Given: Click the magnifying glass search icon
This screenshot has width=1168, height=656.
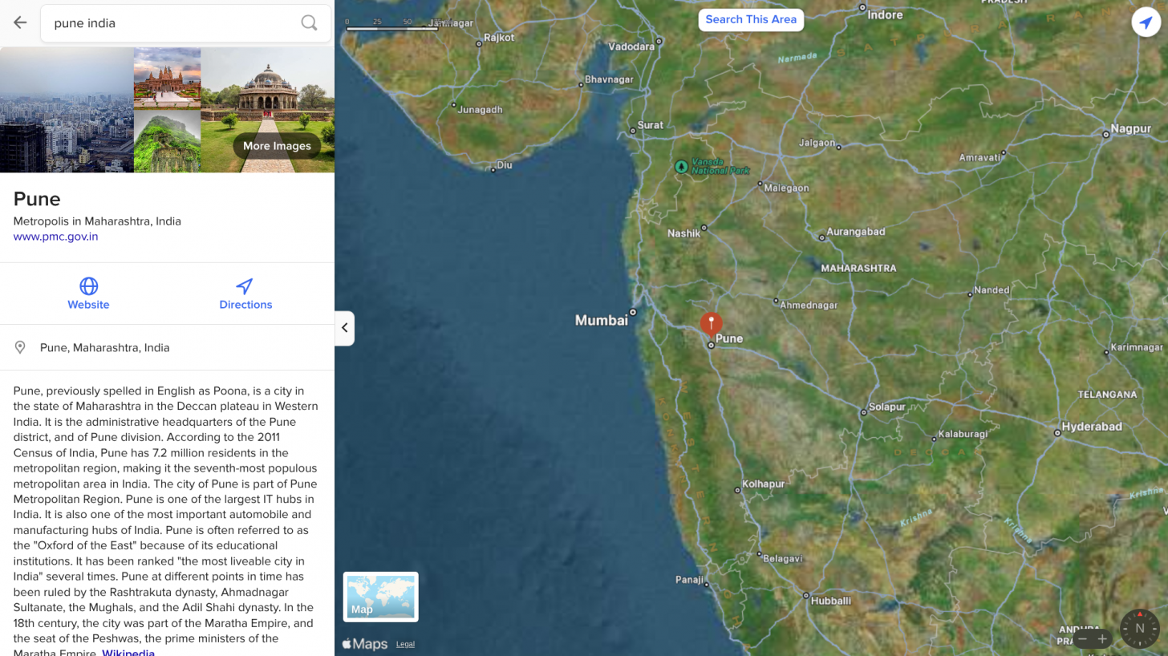Looking at the screenshot, I should tap(309, 23).
